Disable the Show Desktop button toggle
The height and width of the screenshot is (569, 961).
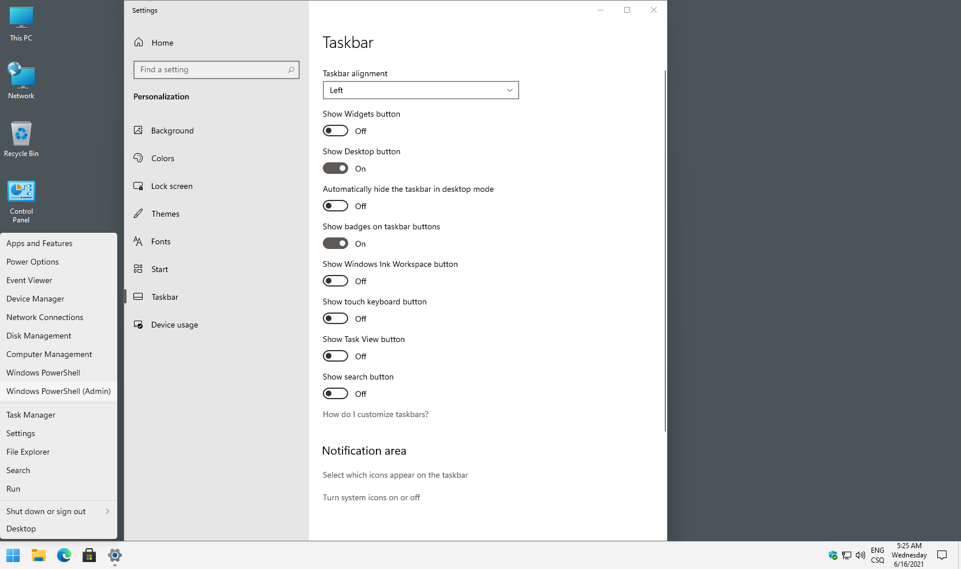coord(336,169)
